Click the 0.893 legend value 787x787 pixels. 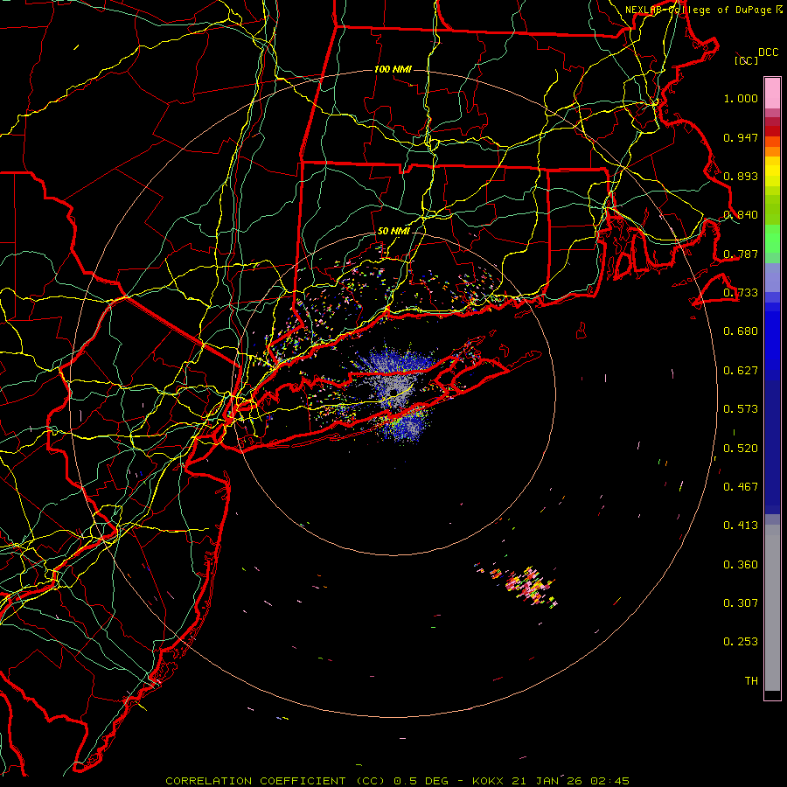tap(741, 176)
